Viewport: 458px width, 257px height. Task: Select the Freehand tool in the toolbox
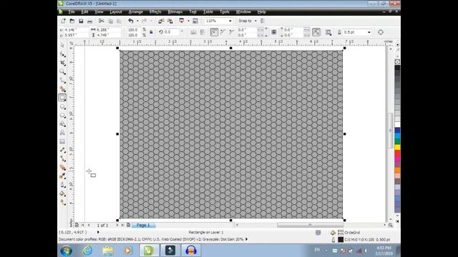62,81
